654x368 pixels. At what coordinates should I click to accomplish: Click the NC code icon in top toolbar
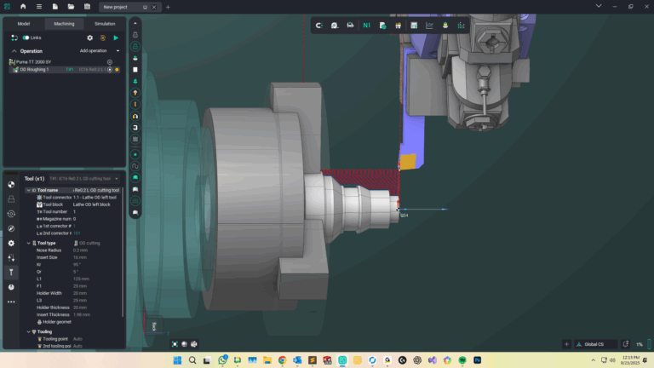tap(366, 26)
